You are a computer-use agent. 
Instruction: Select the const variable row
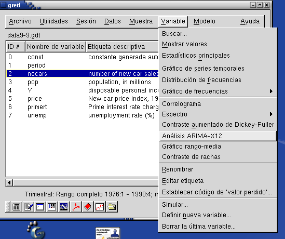tap(83, 57)
